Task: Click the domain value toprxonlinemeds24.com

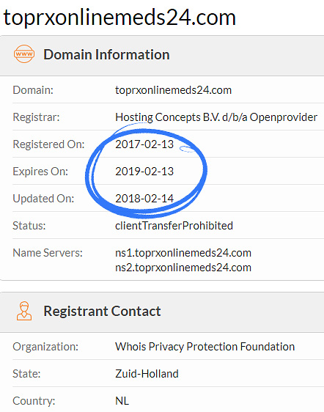Action: pos(174,90)
